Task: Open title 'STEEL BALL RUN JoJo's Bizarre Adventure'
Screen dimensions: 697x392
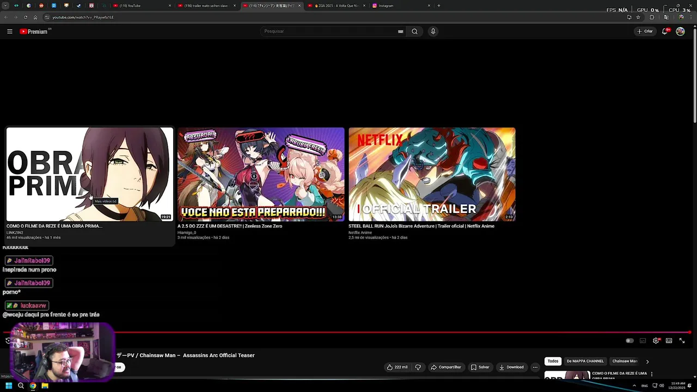Action: point(421,226)
